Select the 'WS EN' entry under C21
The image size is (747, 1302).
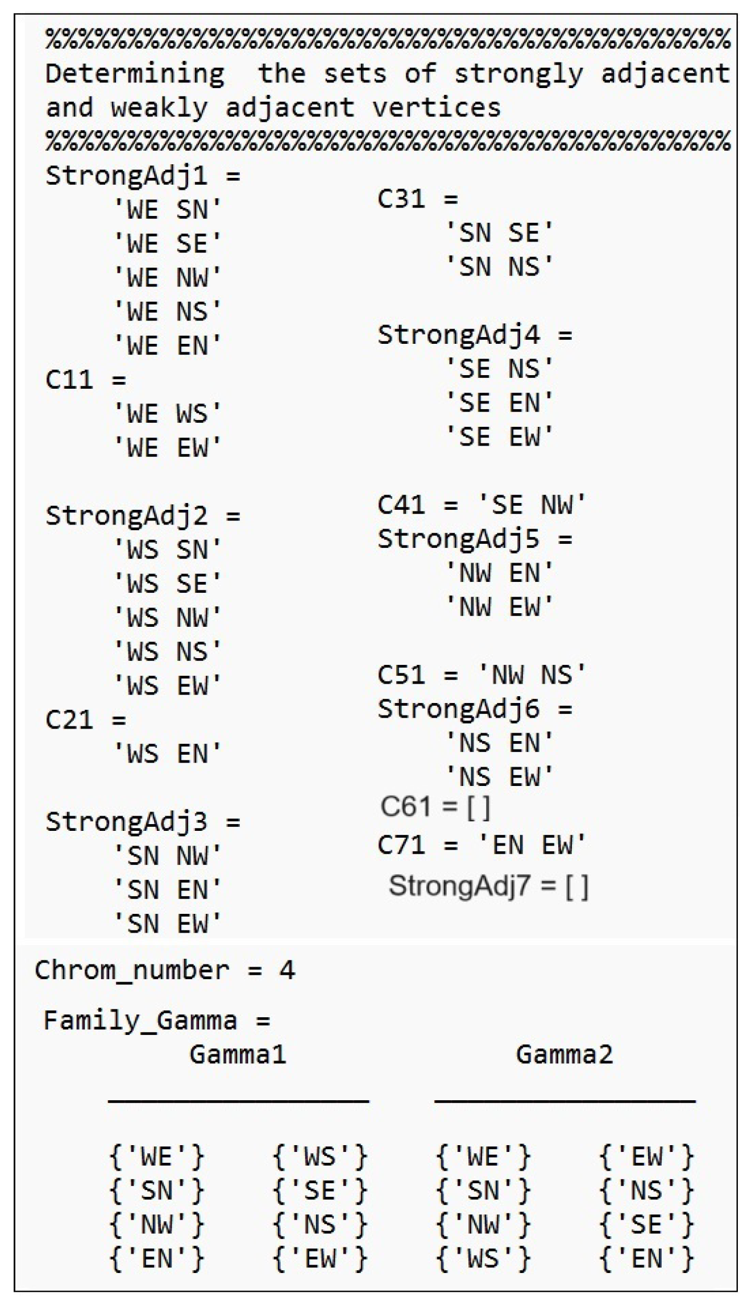(167, 754)
